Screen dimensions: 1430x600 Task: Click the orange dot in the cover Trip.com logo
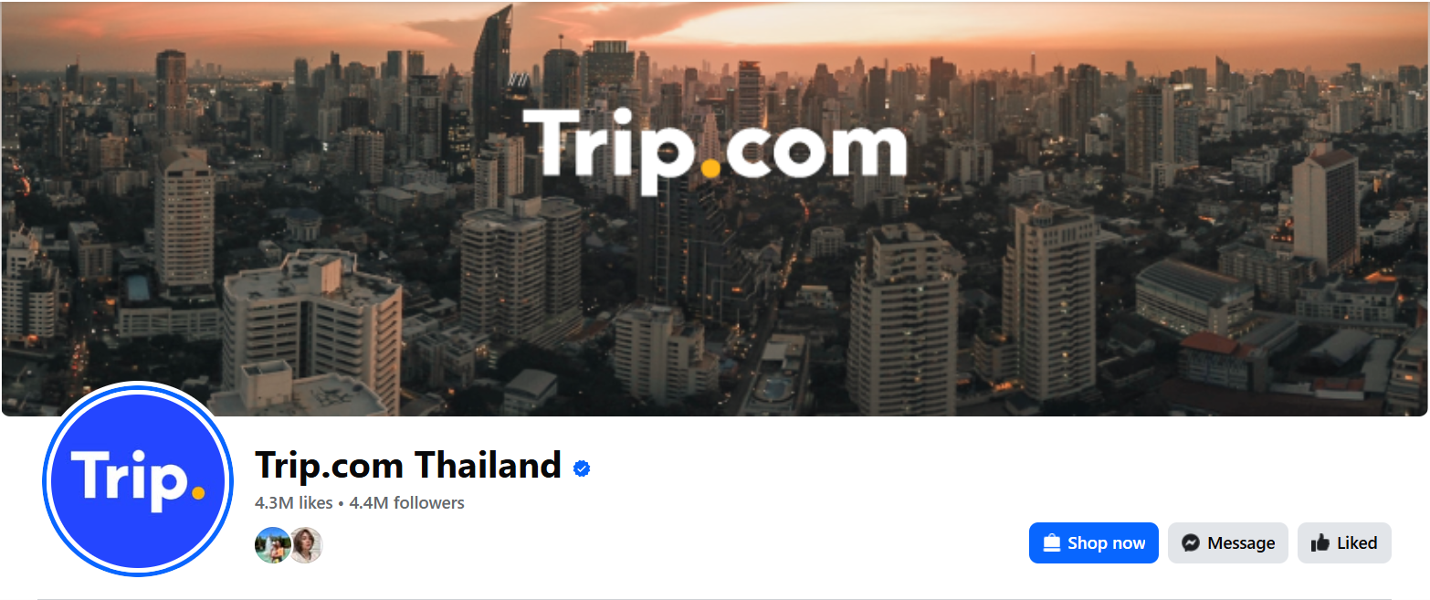(710, 167)
